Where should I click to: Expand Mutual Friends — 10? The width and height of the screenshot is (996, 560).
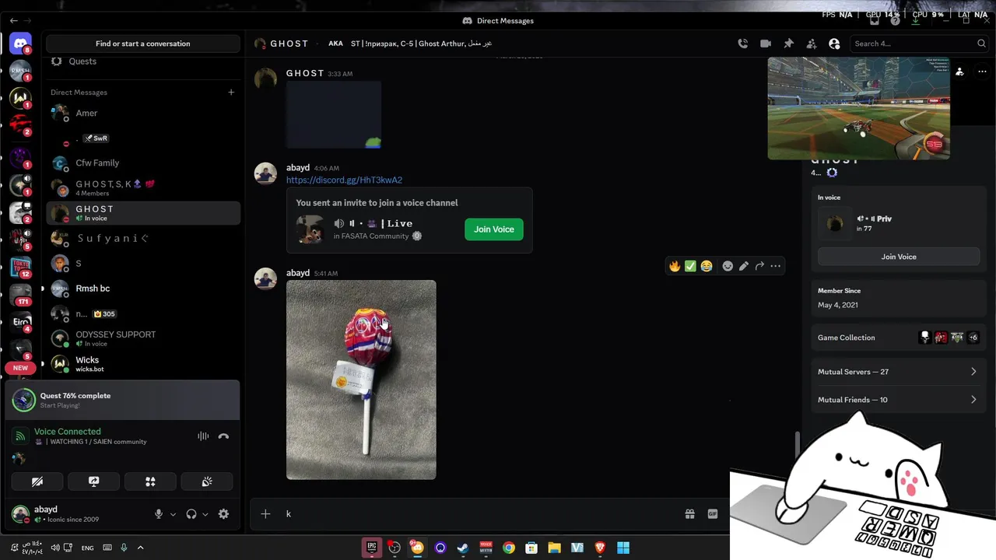pos(899,400)
